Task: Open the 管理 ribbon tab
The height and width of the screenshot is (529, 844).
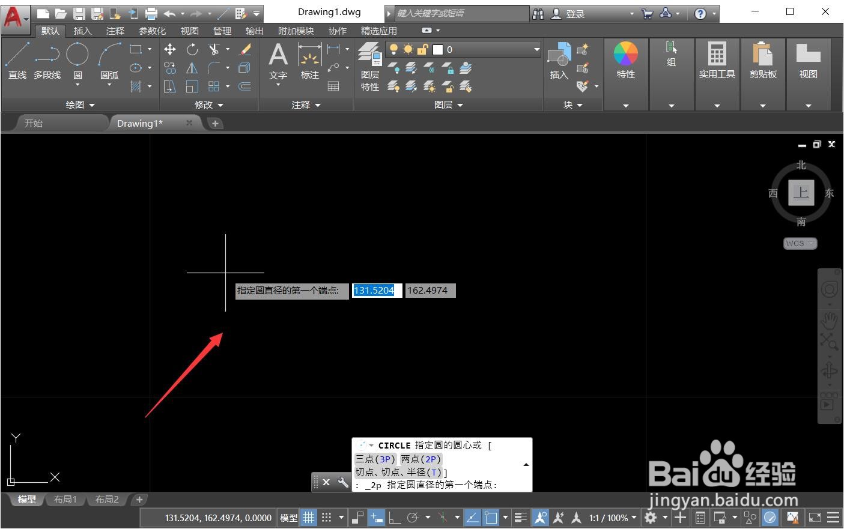Action: click(x=222, y=31)
